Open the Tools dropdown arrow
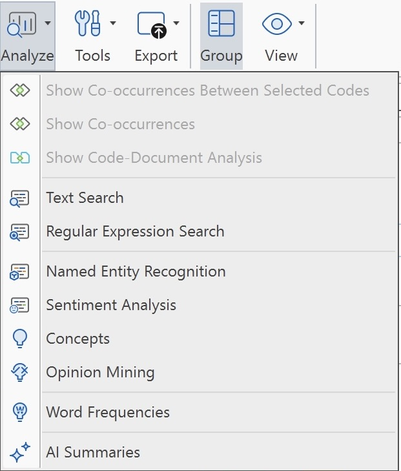Screen dimensions: 401x471 coord(113,25)
